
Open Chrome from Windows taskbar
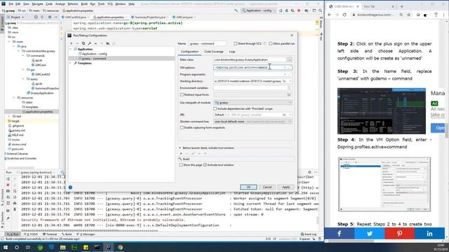tap(120, 247)
